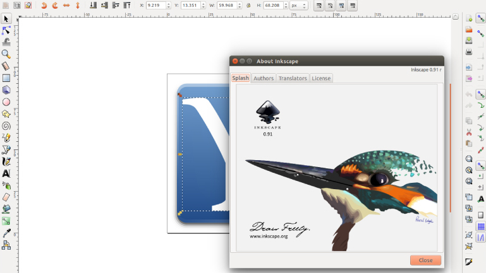This screenshot has width=486, height=273.
Task: Click the deselect icon in top toolbar
Action: pyautogui.click(x=28, y=5)
